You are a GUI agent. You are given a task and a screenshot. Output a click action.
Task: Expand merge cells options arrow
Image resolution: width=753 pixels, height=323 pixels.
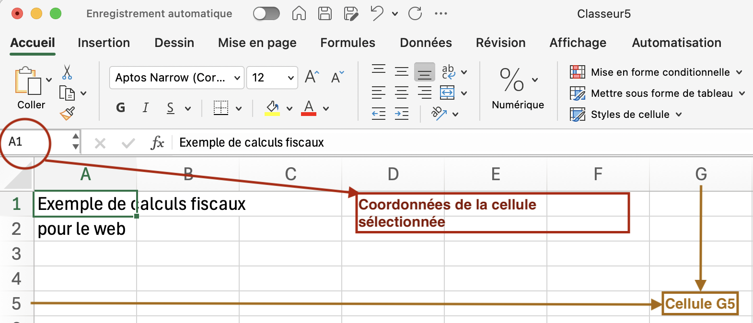(464, 93)
